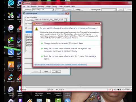Close the Firmware Update window
Image resolution: width=136 pixels, height=102 pixels.
coord(67,14)
